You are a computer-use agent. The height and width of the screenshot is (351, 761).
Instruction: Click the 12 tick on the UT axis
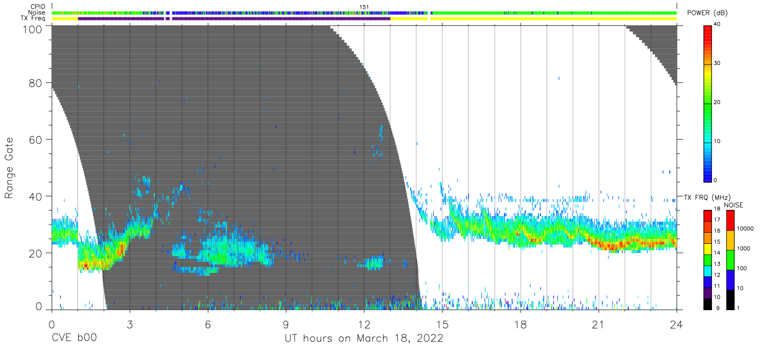pyautogui.click(x=364, y=324)
